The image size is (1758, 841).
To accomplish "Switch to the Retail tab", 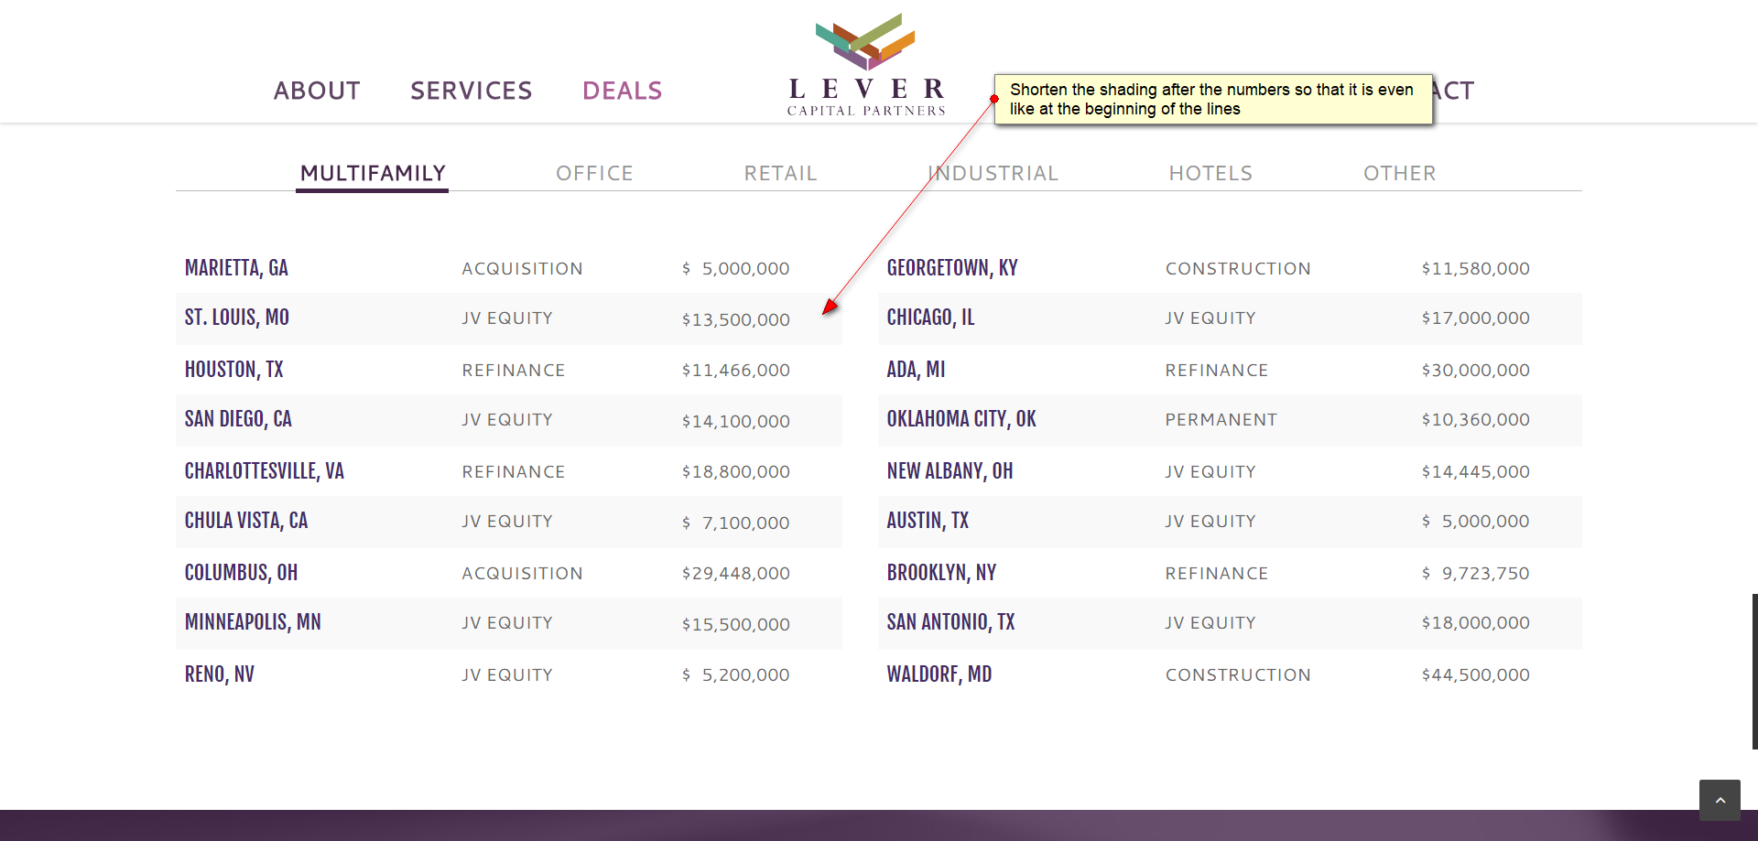I will 780,173.
